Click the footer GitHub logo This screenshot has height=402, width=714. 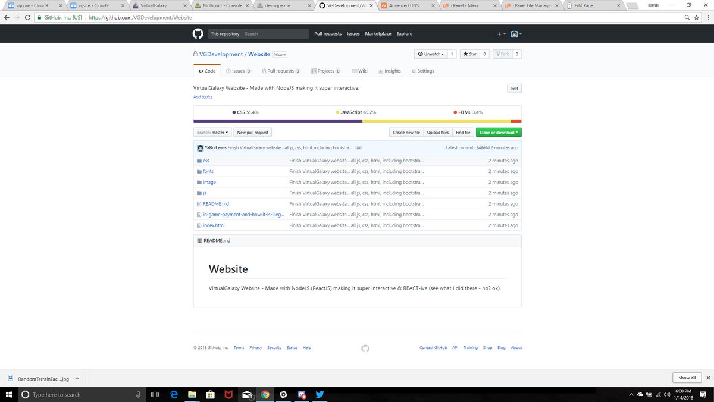[x=365, y=348]
